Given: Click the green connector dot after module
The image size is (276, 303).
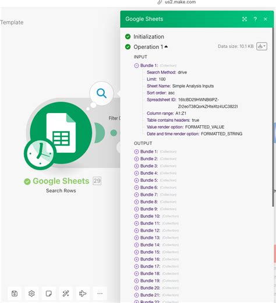Looking at the screenshot, I should [114, 133].
